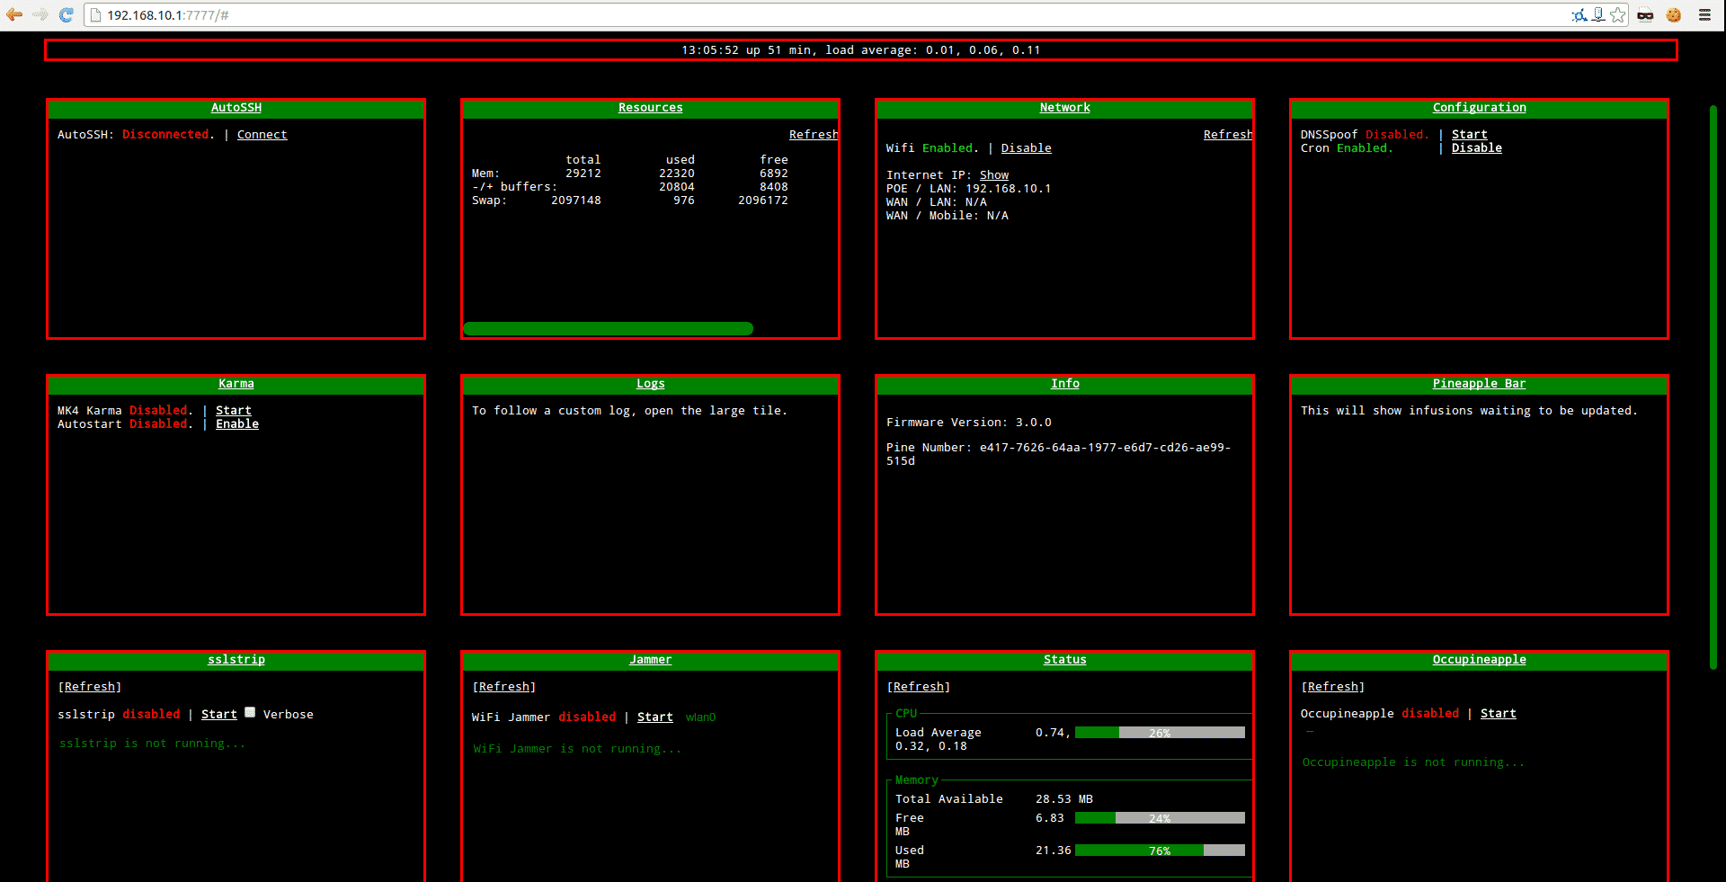Open the Resources tile title
This screenshot has width=1726, height=882.
pos(651,108)
